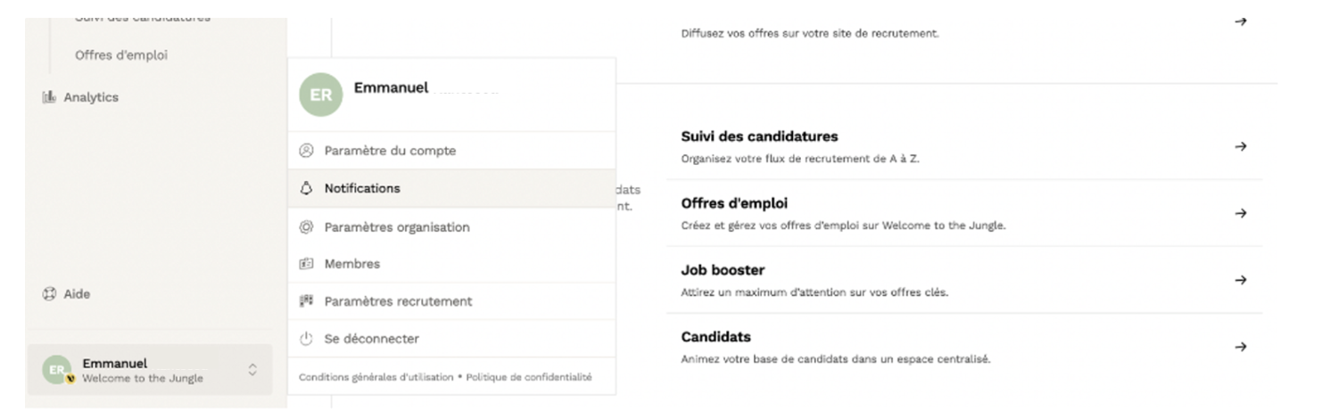Open the Job booster arrow
1322x419 pixels.
1240,280
